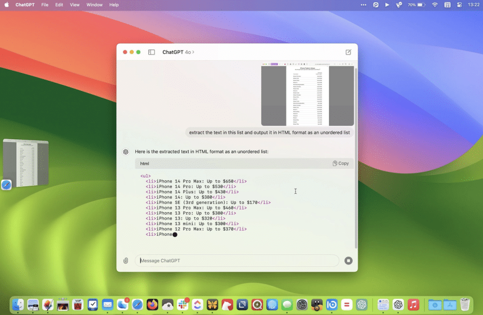
Task: Click the 'iPhone 12 Pro Max' code line
Action: point(196,229)
